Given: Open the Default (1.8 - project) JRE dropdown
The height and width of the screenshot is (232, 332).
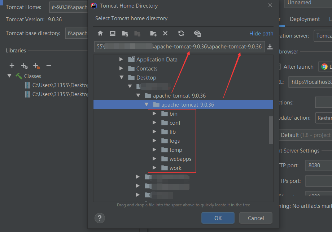Looking at the screenshot, I should click(x=305, y=135).
